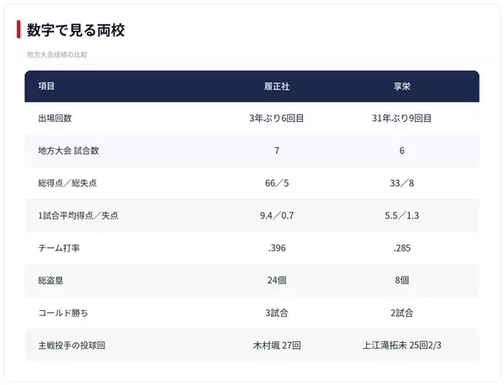Click the subtitle 地方大会成績の比較
Screen dimensions: 504x385
click(x=57, y=55)
